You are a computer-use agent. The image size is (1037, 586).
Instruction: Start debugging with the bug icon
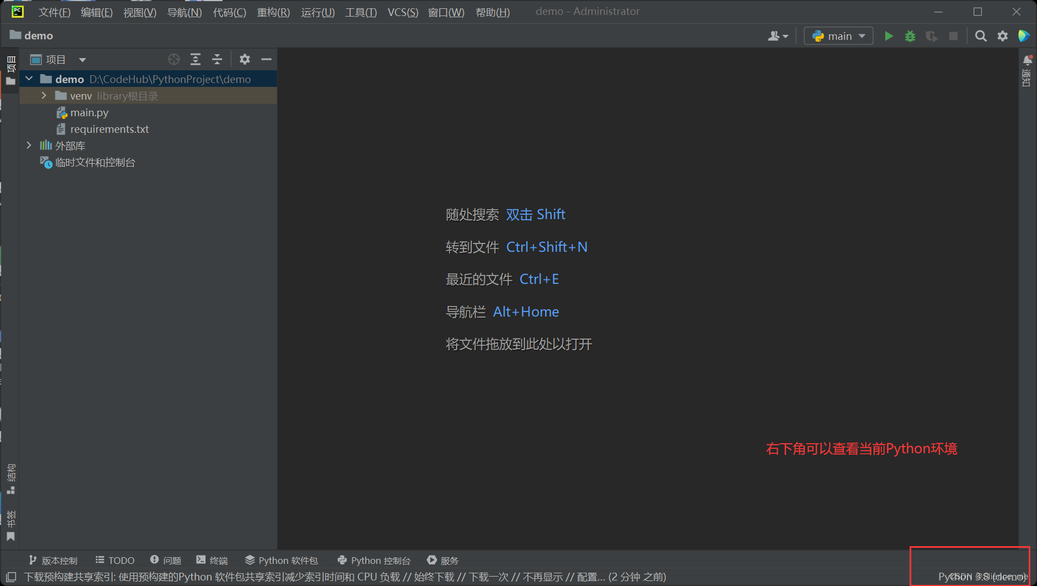(x=910, y=35)
